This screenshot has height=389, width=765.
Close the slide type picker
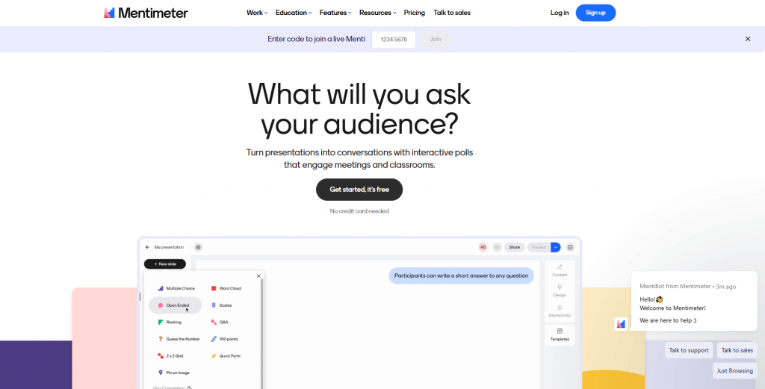(258, 276)
